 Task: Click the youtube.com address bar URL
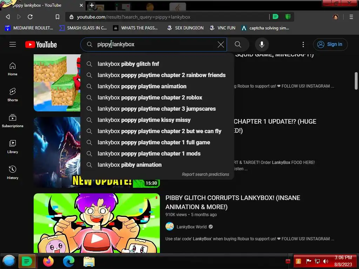click(134, 17)
